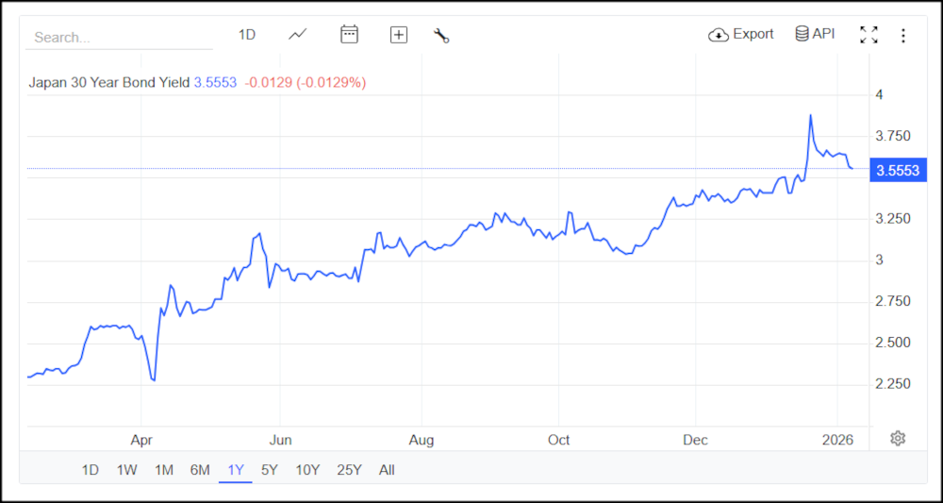943x503 pixels.
Task: Open the line chart type selector
Action: click(x=298, y=35)
